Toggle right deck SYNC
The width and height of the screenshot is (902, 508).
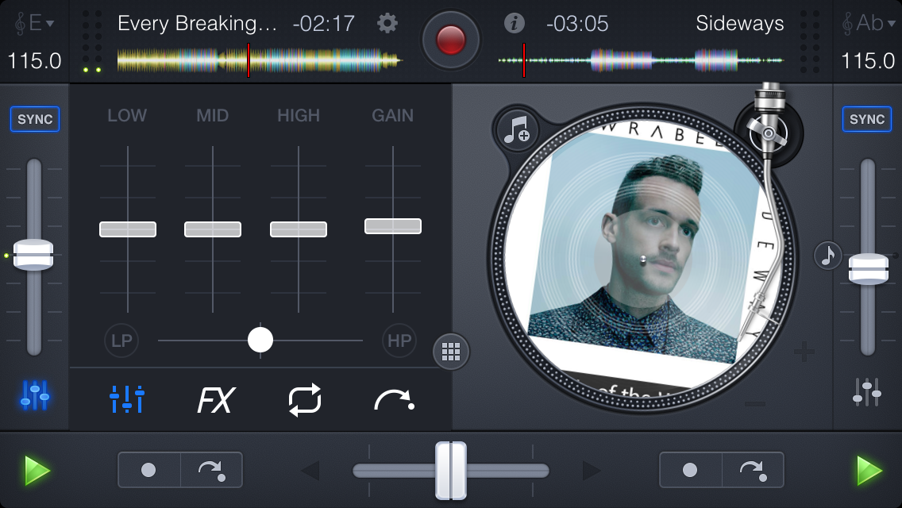[x=867, y=119]
